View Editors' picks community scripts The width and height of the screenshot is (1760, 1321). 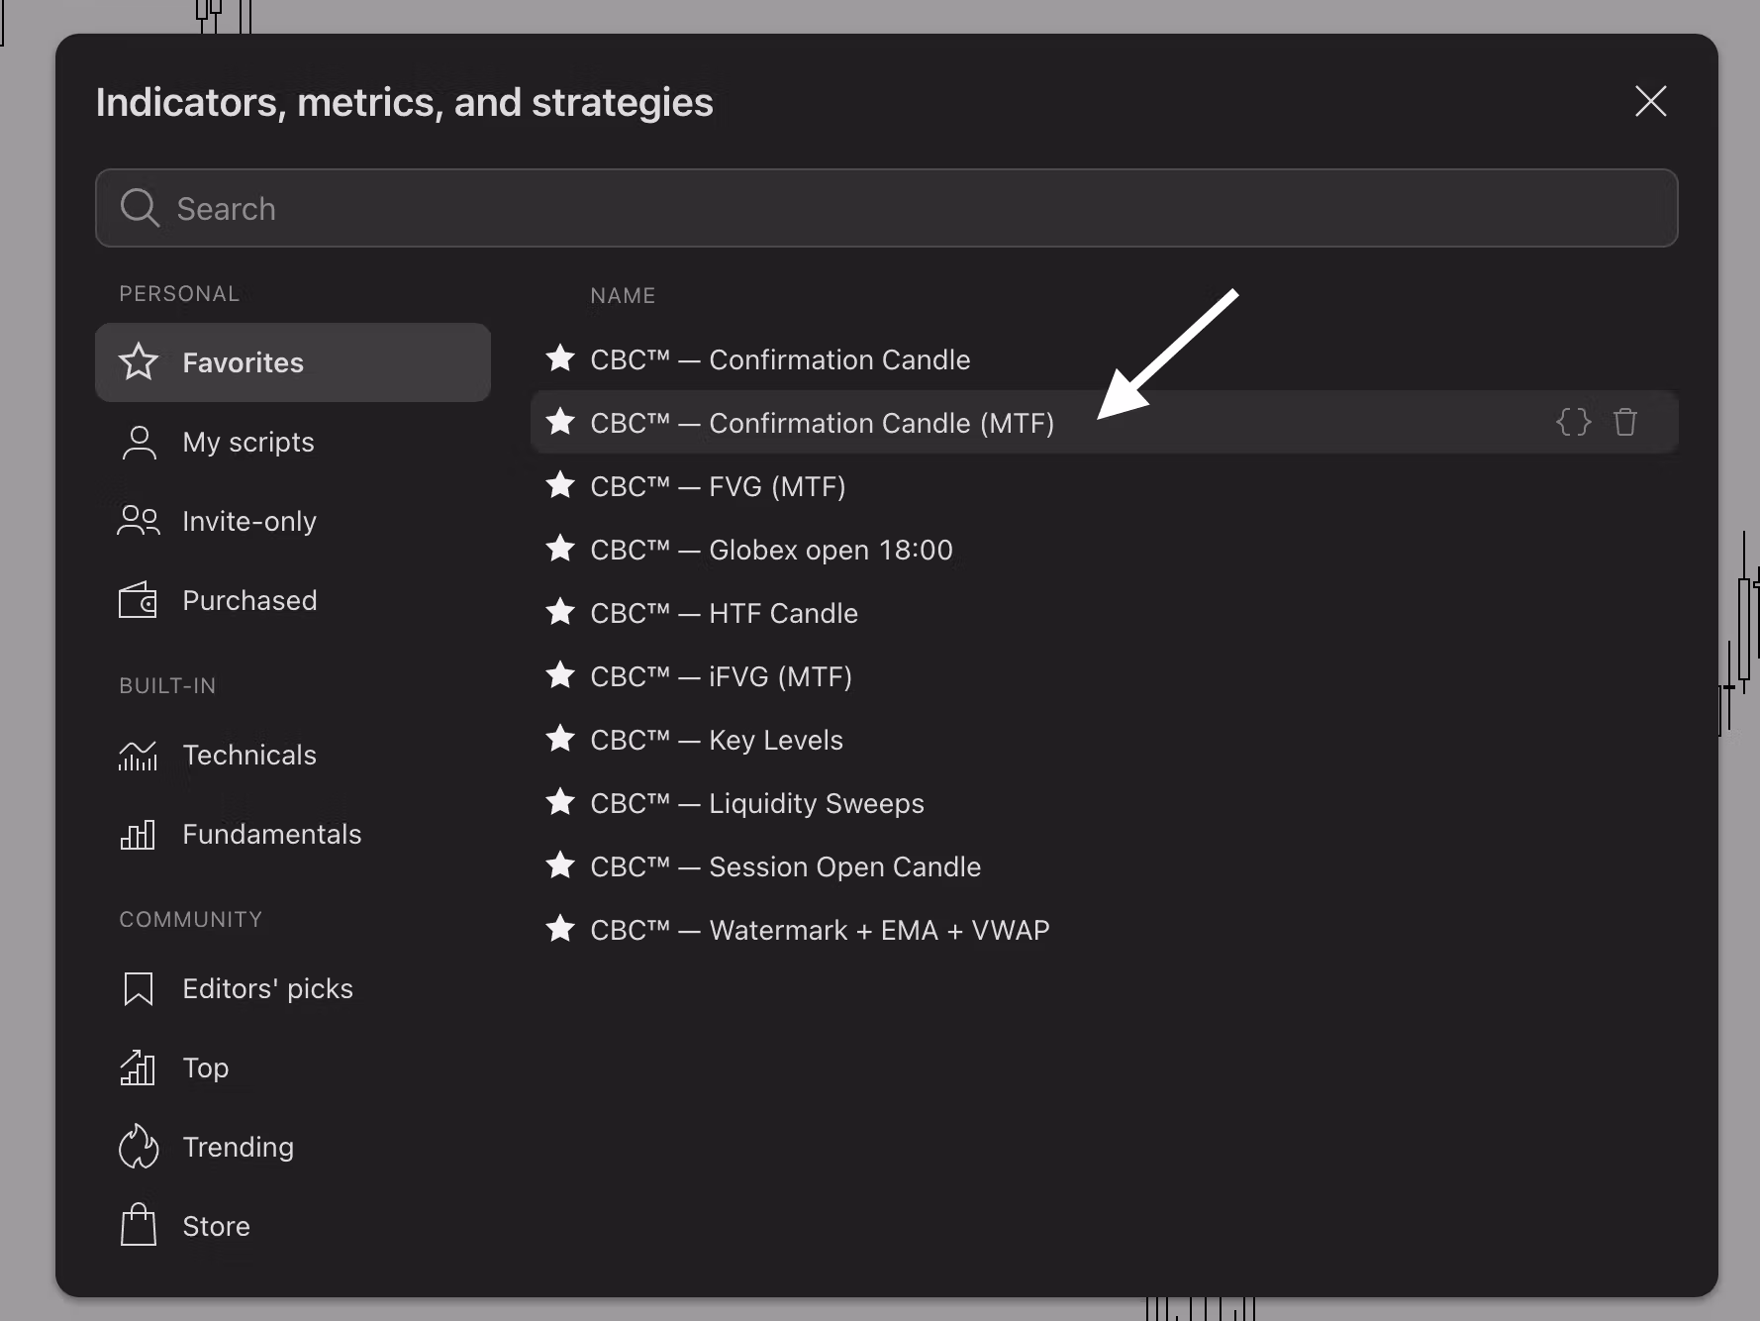tap(267, 988)
